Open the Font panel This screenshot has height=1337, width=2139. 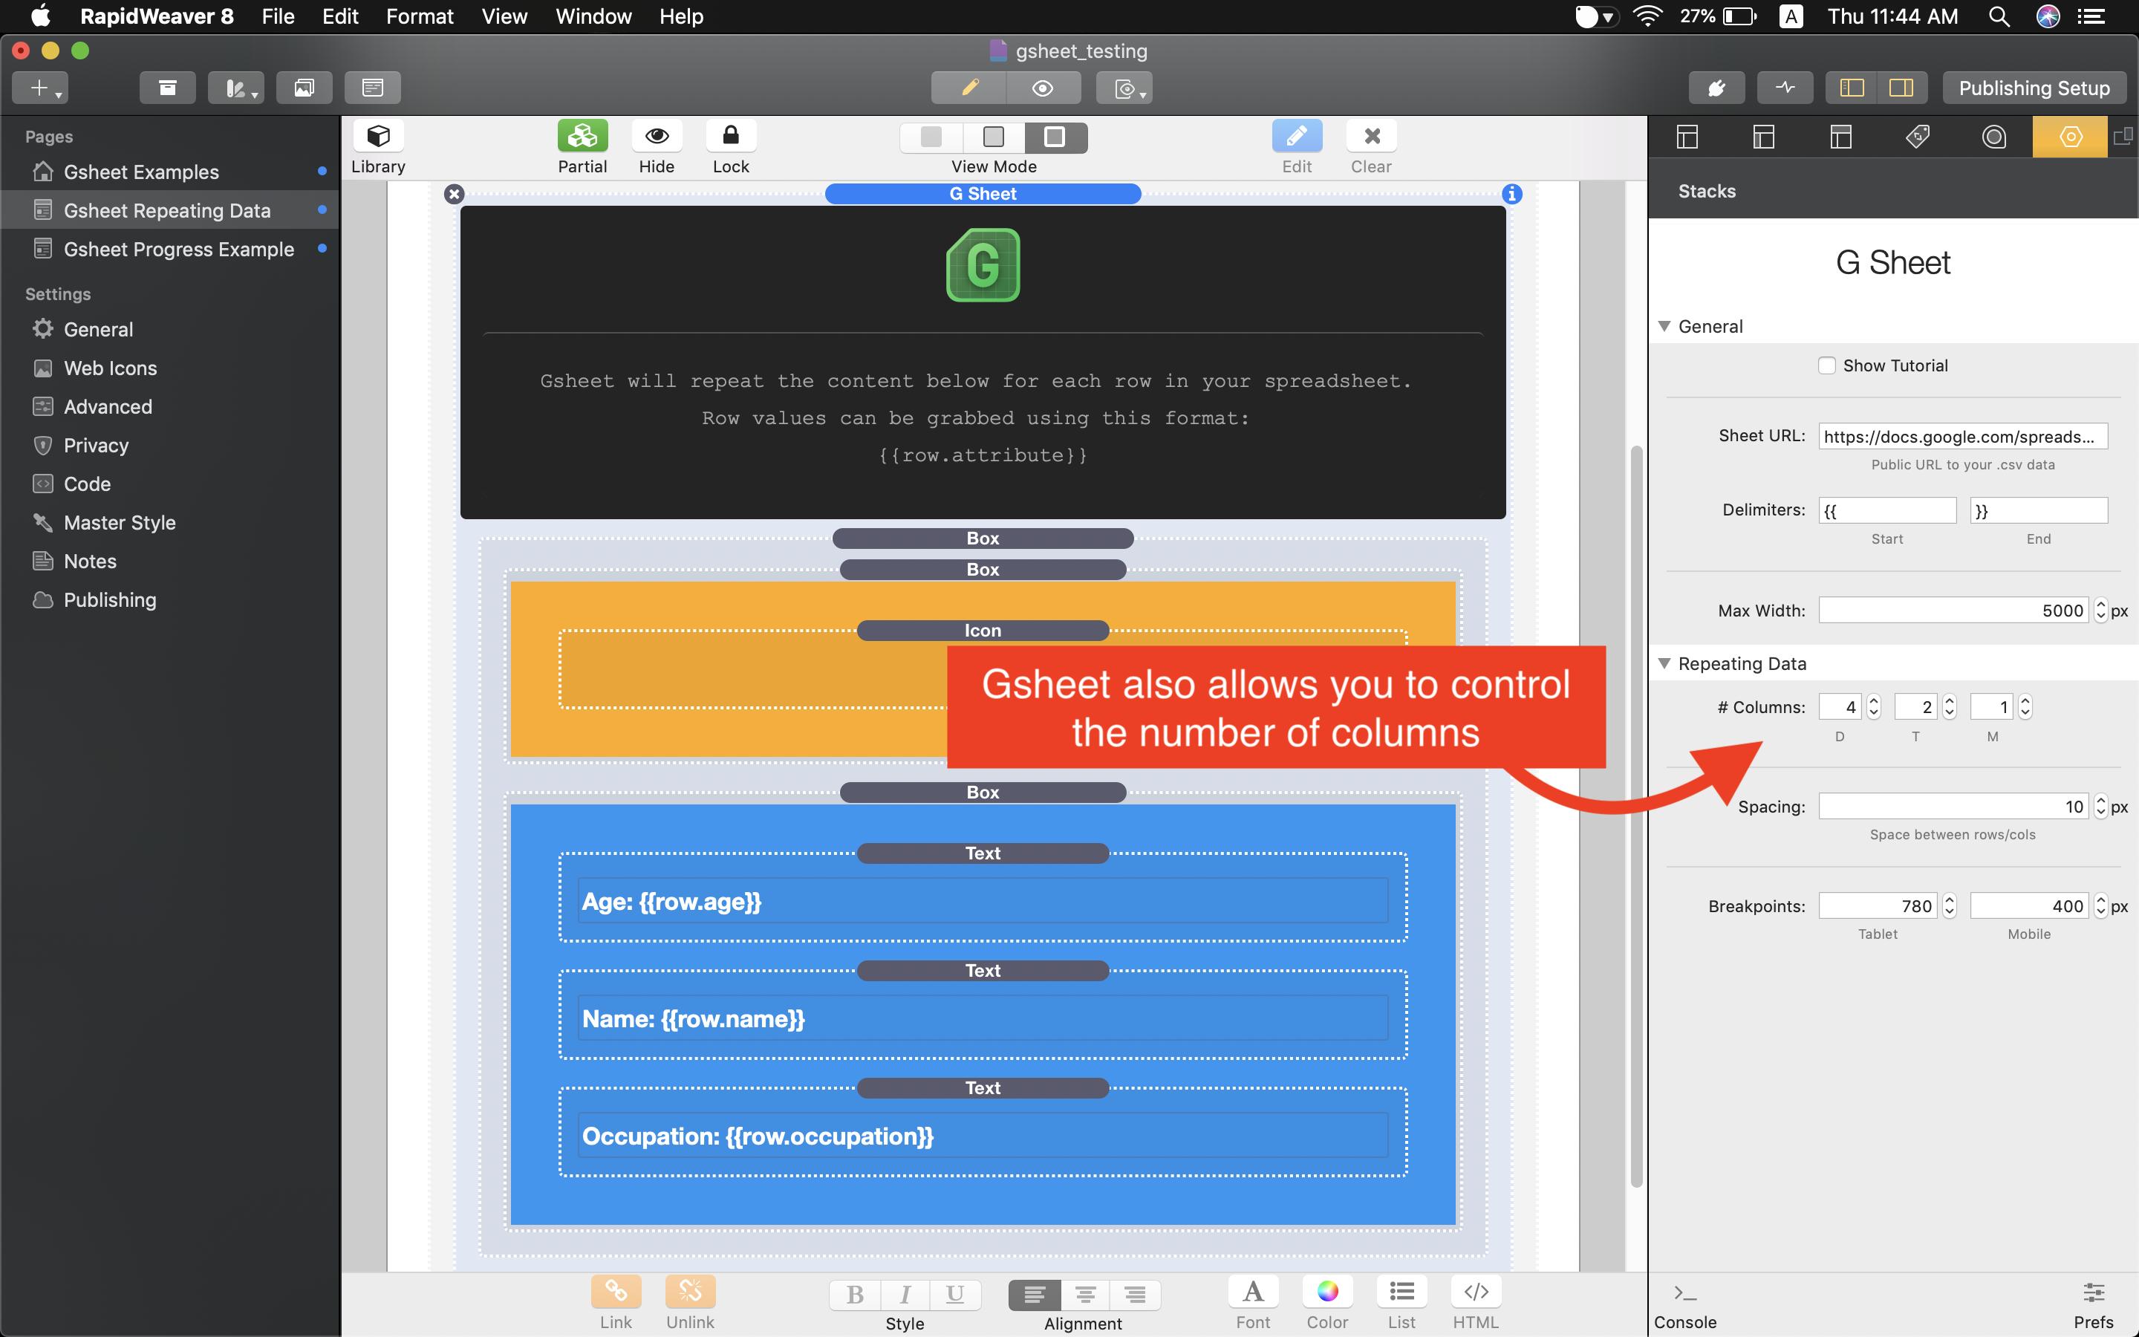[x=1254, y=1292]
